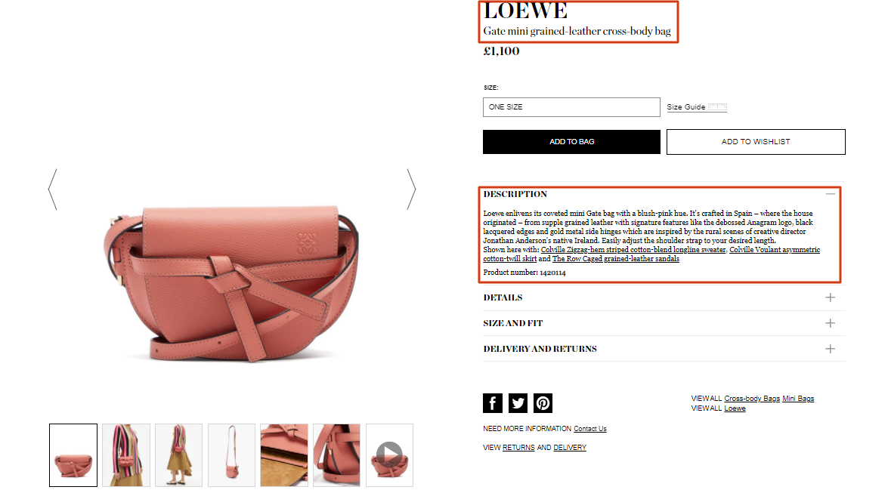Image resolution: width=888 pixels, height=490 pixels.
Task: Open the Contact Us link
Action: tap(590, 429)
